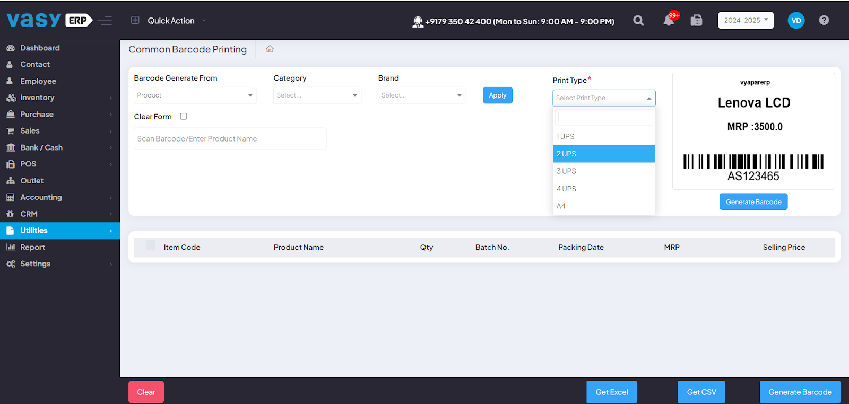Click the Contact person icon

[x=10, y=64]
